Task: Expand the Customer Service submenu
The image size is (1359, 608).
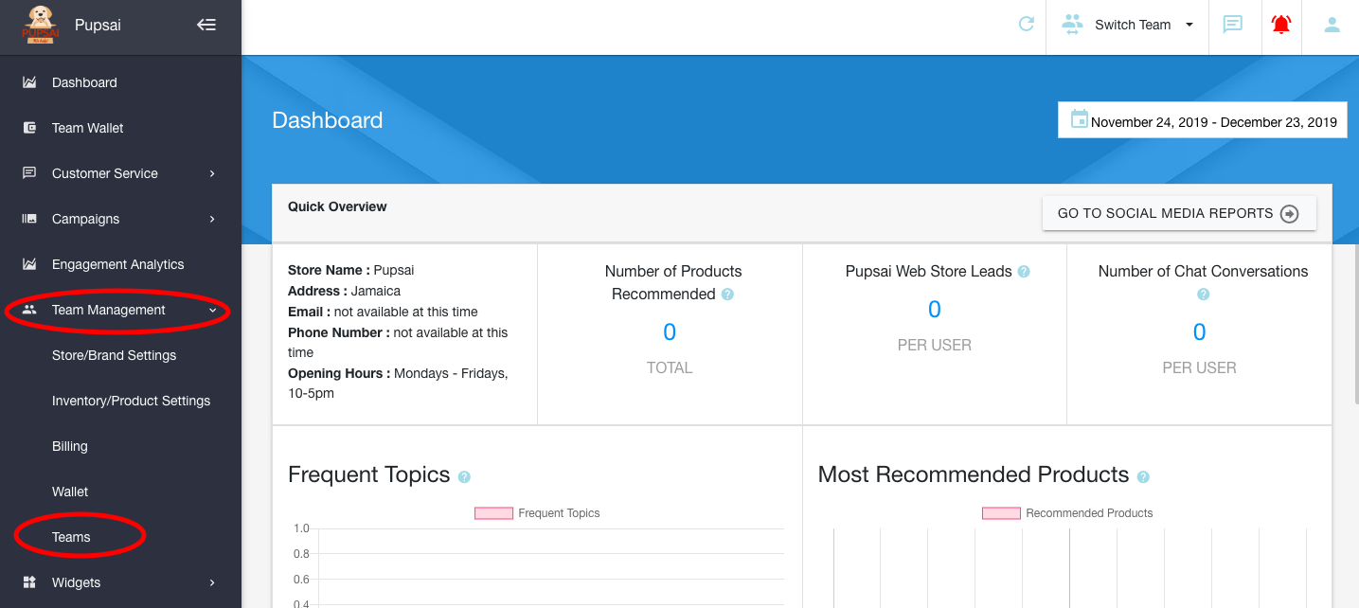Action: (120, 173)
